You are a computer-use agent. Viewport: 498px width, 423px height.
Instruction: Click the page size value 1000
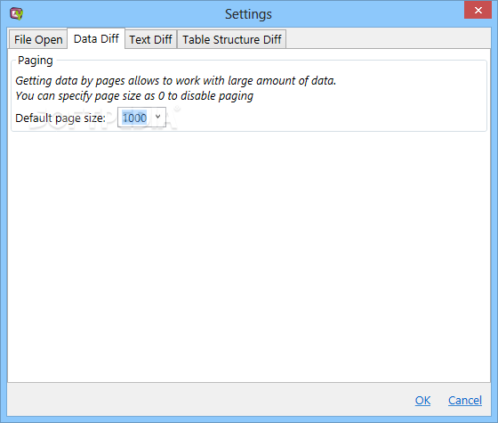point(134,118)
